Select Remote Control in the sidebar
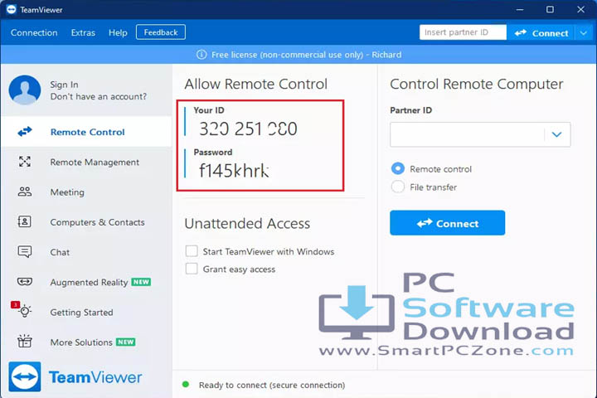The image size is (597, 398). [x=87, y=132]
